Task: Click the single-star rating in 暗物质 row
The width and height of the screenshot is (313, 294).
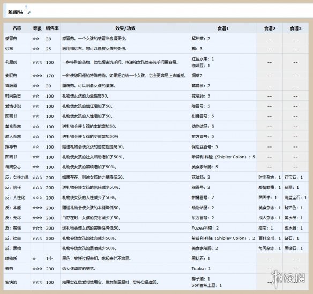Action: point(34,259)
